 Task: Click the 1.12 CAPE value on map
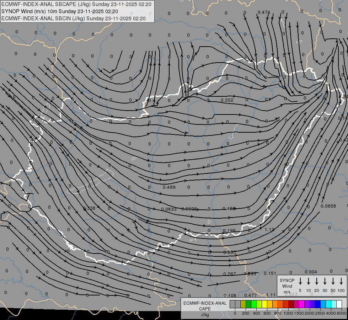point(270,230)
